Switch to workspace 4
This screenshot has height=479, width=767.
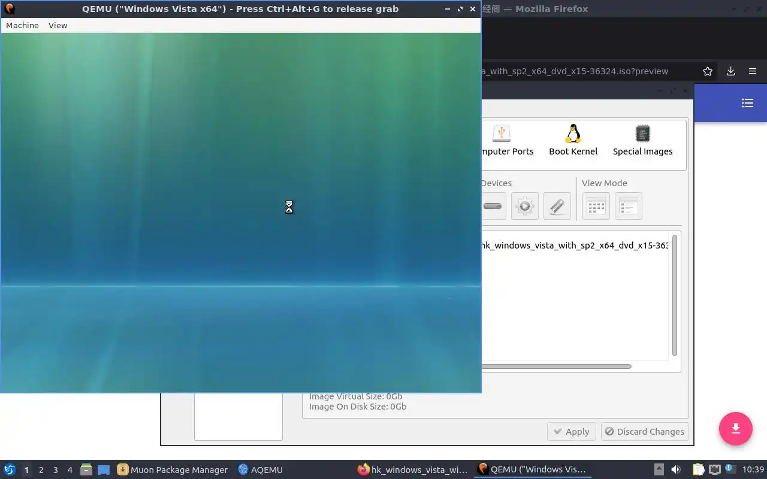70,470
